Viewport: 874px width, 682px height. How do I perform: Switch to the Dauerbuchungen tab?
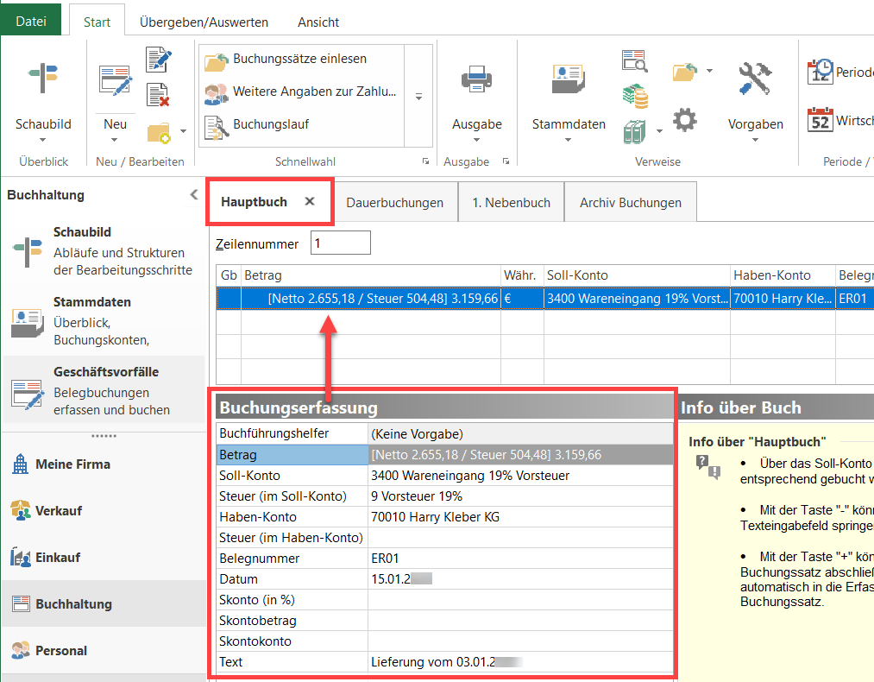coord(394,203)
